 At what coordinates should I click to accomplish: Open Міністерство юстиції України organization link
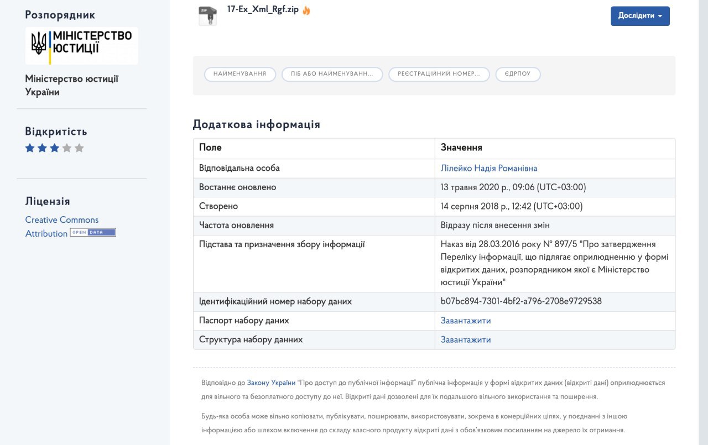(x=72, y=85)
